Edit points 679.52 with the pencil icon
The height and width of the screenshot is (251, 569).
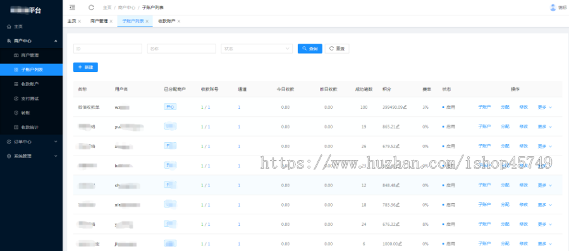pyautogui.click(x=398, y=146)
